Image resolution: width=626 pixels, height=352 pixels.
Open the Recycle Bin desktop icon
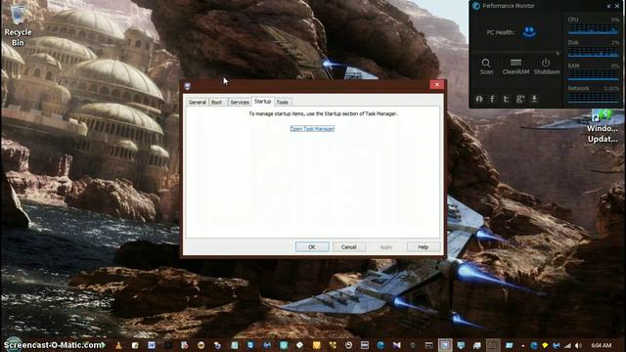(x=18, y=25)
